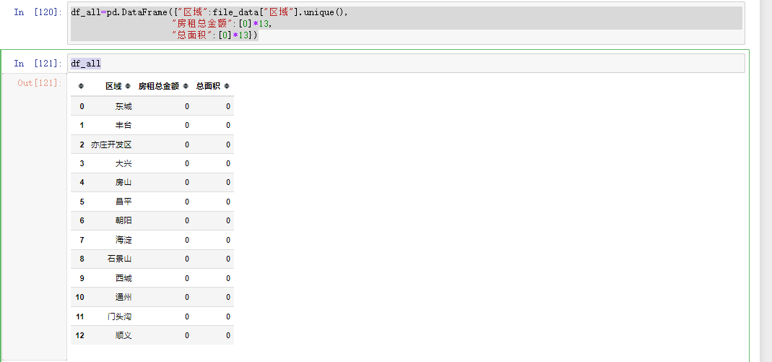This screenshot has height=362, width=772.
Task: Click the cell 朝阳
Action: click(123, 220)
